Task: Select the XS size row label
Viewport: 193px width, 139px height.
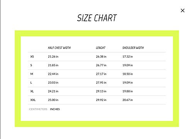Action: pyautogui.click(x=32, y=57)
